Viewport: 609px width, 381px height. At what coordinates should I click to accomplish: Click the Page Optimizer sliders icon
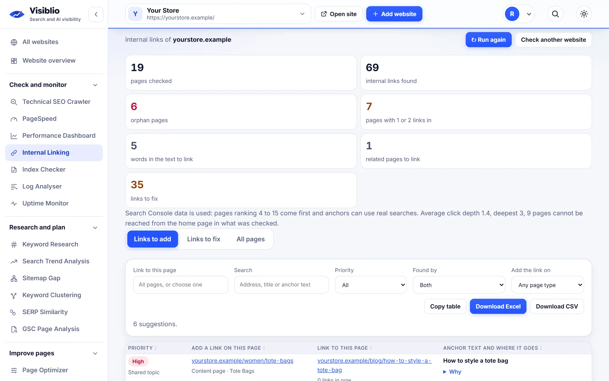point(14,370)
